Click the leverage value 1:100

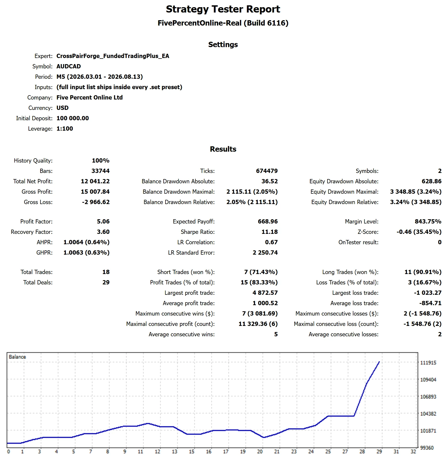tap(65, 129)
